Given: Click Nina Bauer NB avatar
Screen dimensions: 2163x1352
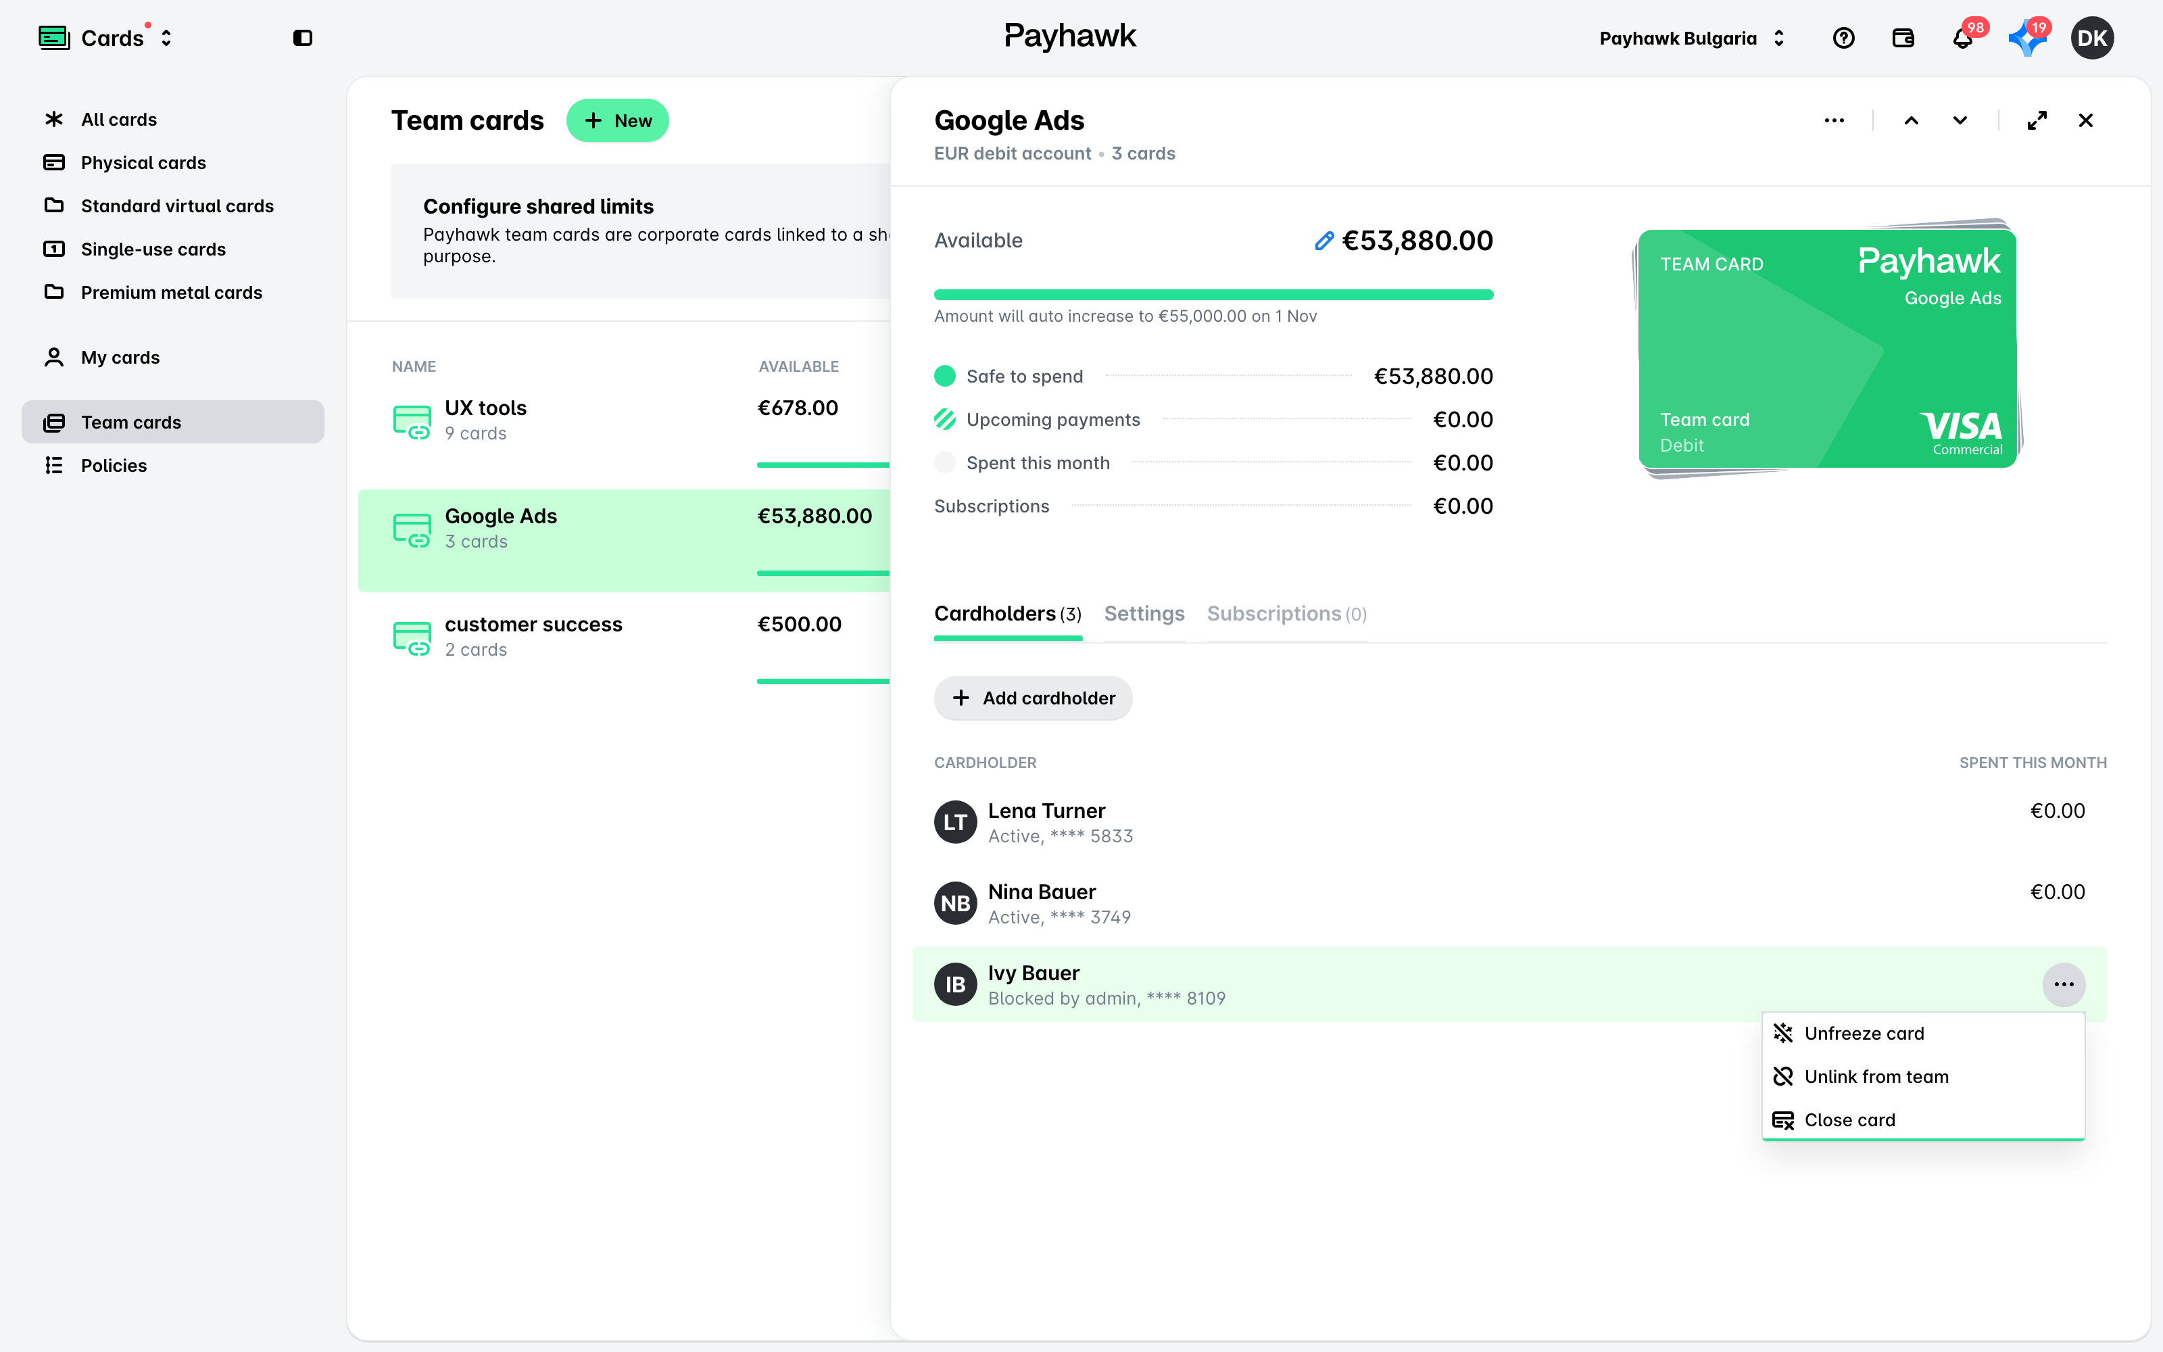Looking at the screenshot, I should (x=956, y=904).
